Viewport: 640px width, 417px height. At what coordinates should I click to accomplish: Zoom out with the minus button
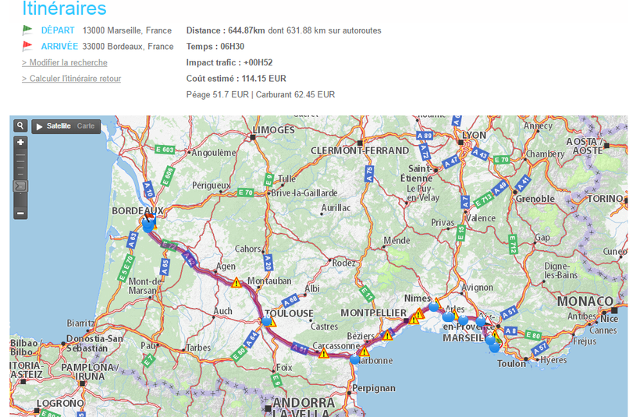(20, 214)
